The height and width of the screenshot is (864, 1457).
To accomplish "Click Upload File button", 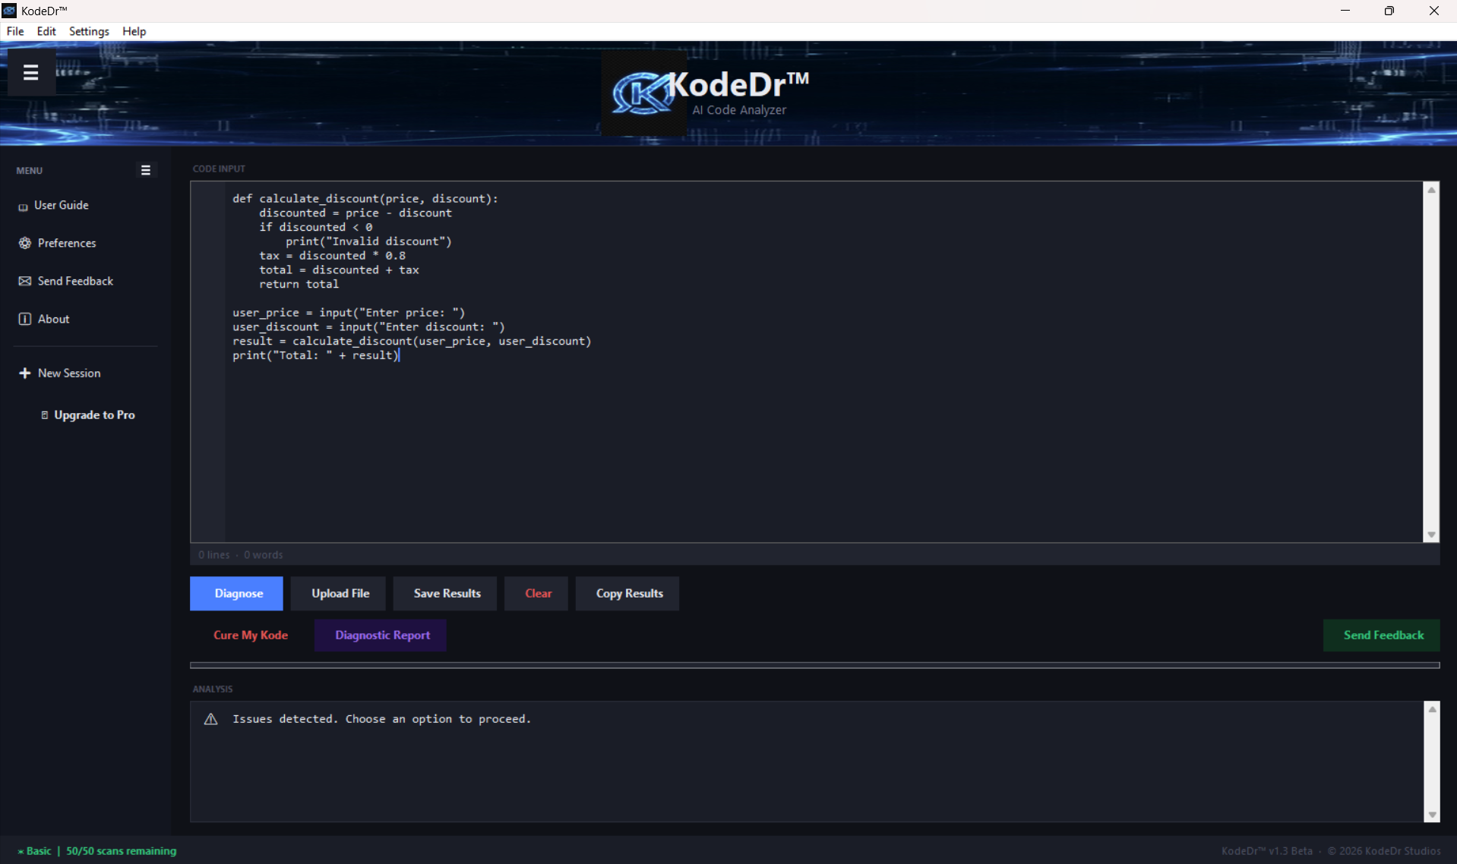I will pyautogui.click(x=338, y=593).
